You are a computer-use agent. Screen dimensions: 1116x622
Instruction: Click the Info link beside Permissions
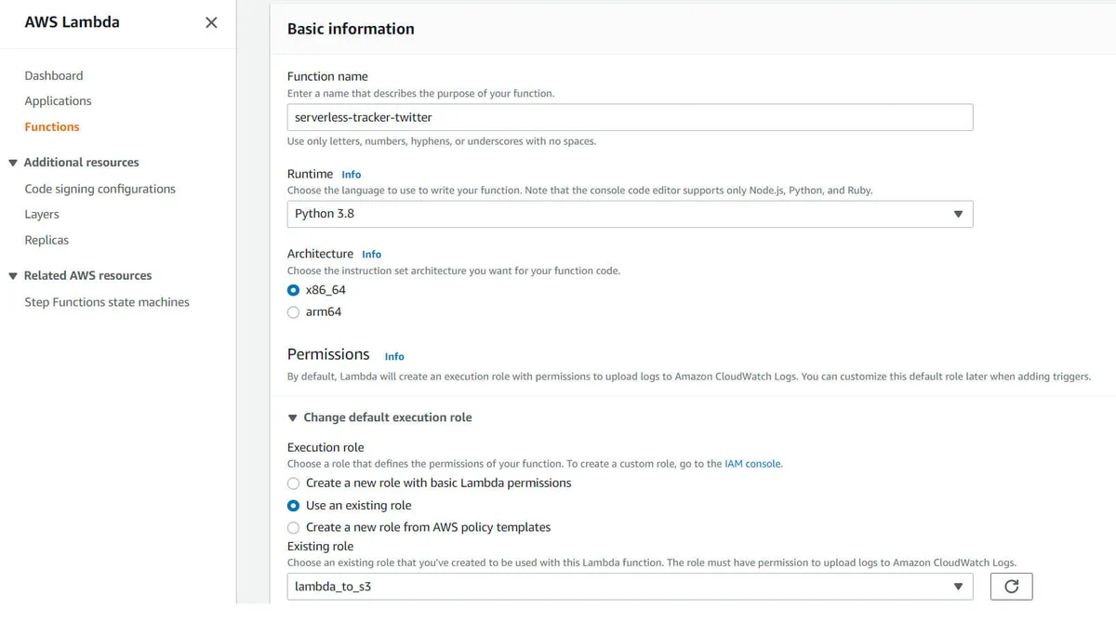[394, 356]
